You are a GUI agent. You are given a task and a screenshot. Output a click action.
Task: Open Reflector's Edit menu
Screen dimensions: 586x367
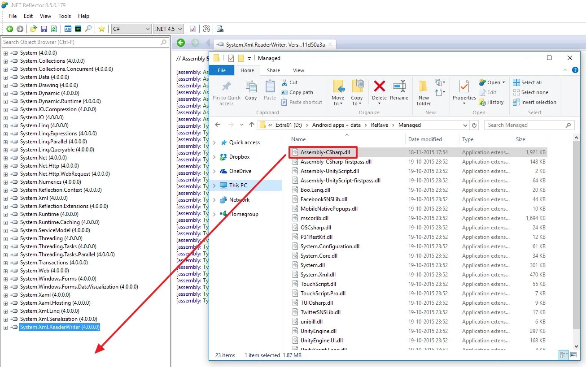tap(28, 16)
